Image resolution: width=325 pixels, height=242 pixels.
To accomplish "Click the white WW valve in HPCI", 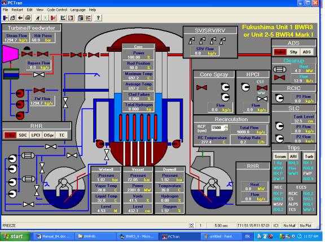I will (262, 99).
